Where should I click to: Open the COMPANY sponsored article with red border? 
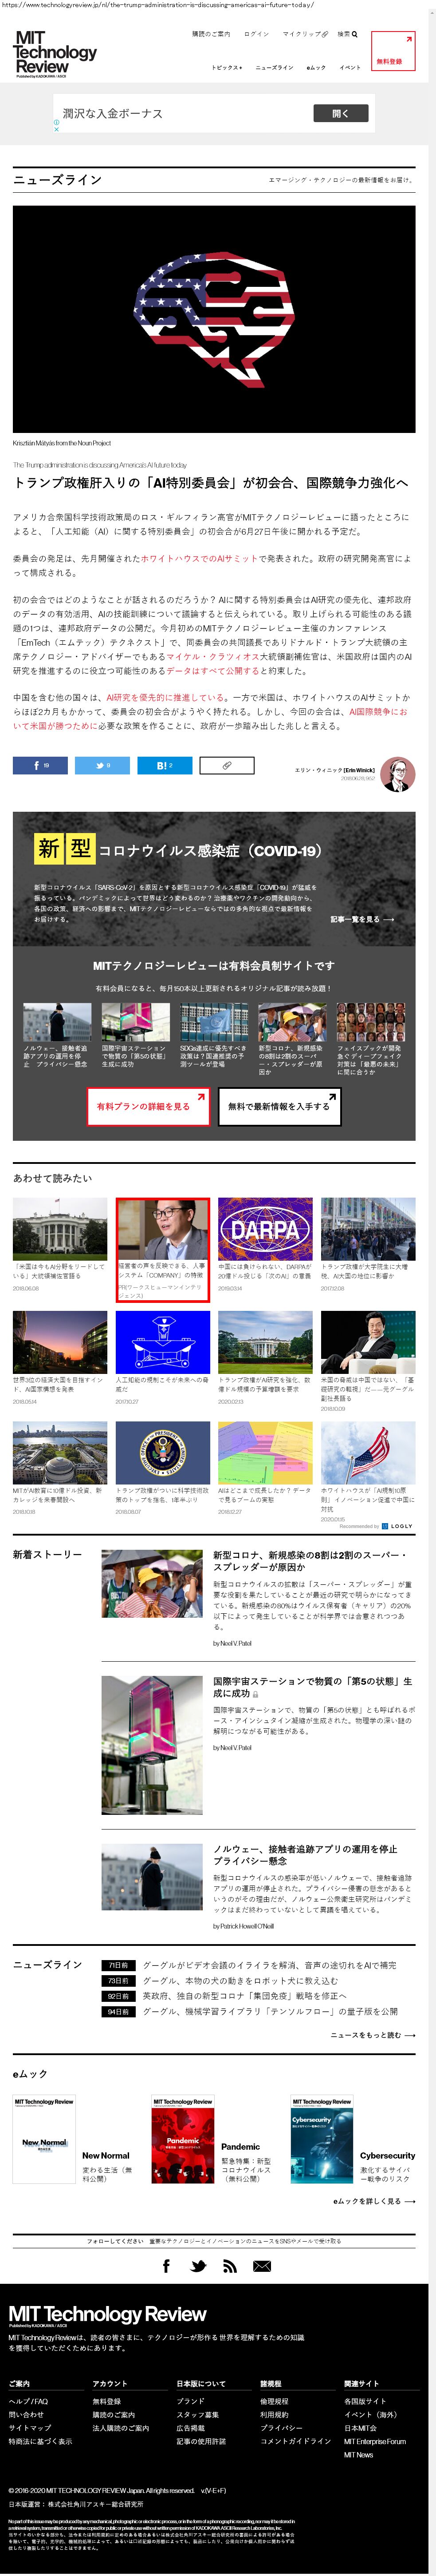point(163,1250)
